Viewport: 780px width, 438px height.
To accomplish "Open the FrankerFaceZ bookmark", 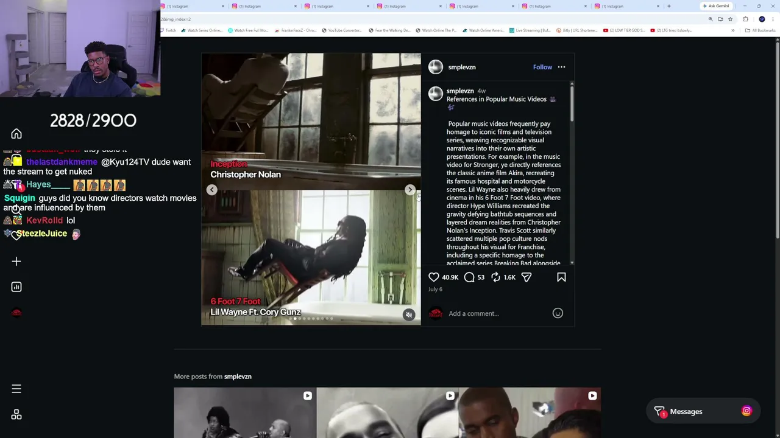I will 296,30.
